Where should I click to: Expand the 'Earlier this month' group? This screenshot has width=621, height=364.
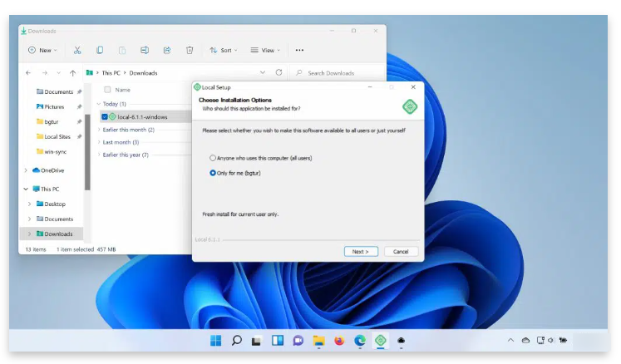[x=99, y=130]
